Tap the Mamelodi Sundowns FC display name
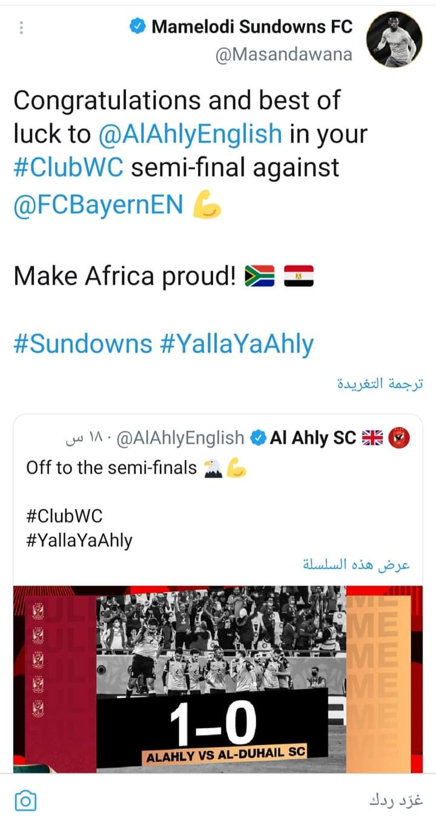Viewport: 436px width, 820px height. point(251,27)
